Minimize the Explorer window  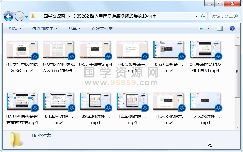tap(209, 4)
